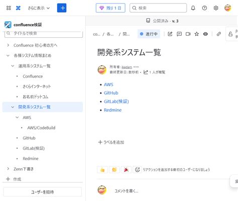Star this page with the star icon
Viewport: 238px width, 201px height.
click(197, 34)
